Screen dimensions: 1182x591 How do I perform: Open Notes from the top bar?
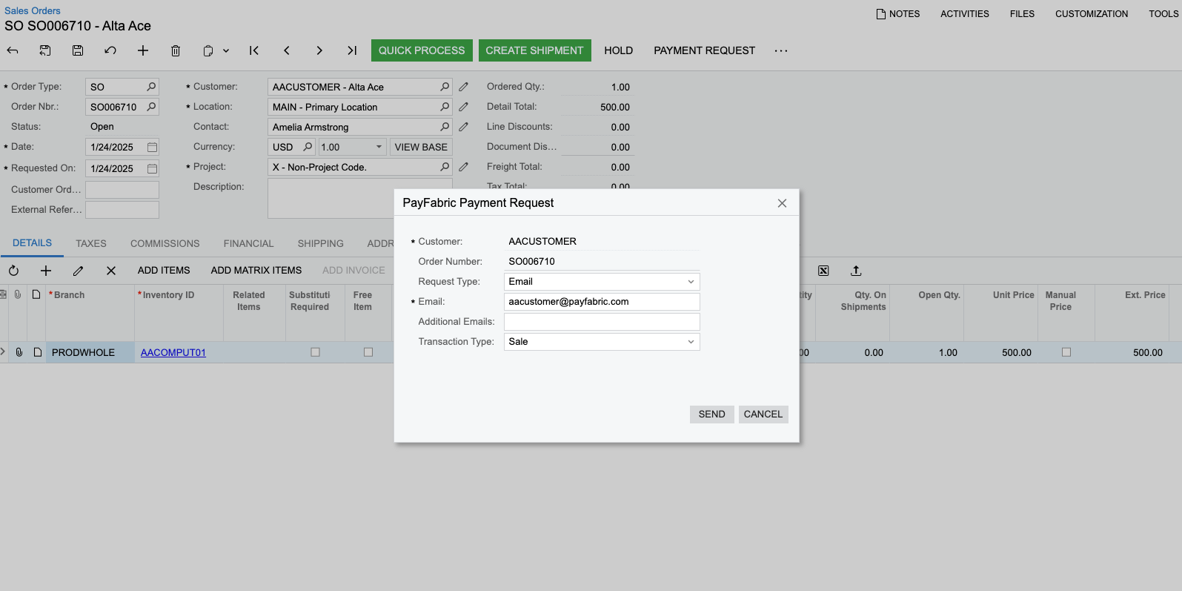(x=898, y=13)
